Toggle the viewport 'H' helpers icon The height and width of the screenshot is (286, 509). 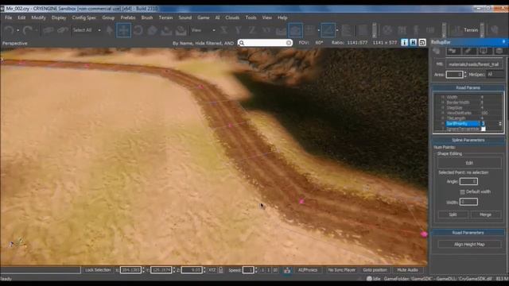(x=413, y=42)
